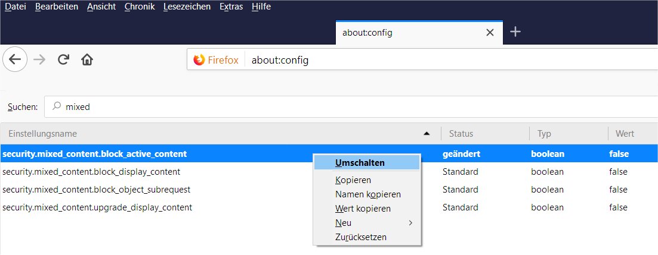The height and width of the screenshot is (255, 658).
Task: Sort by the Einstellungsname column arrow
Action: point(426,134)
